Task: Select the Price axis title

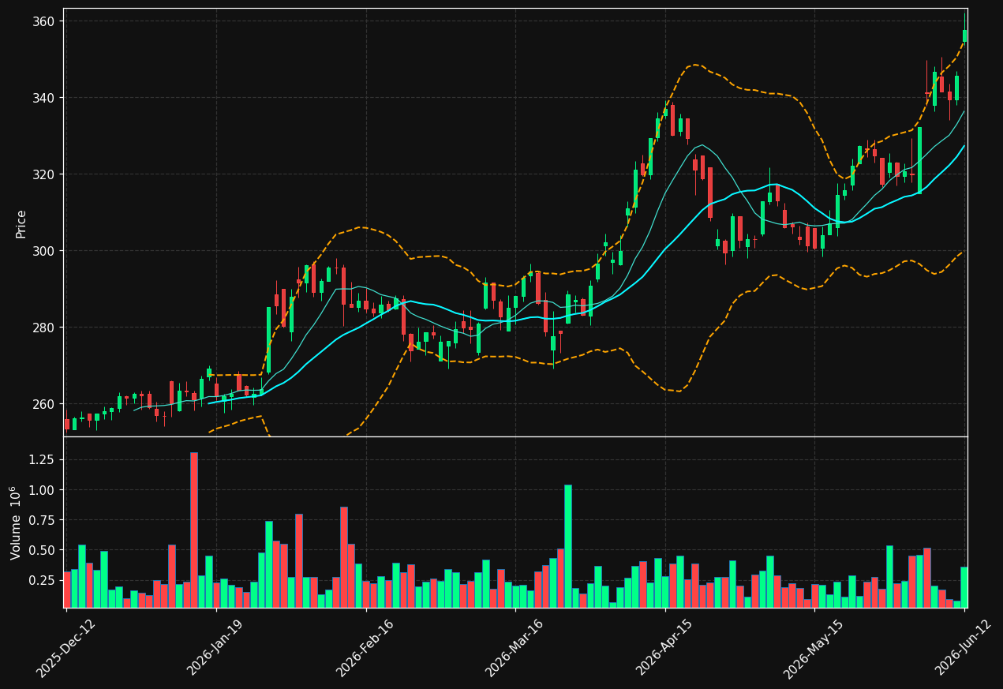Action: coord(21,224)
